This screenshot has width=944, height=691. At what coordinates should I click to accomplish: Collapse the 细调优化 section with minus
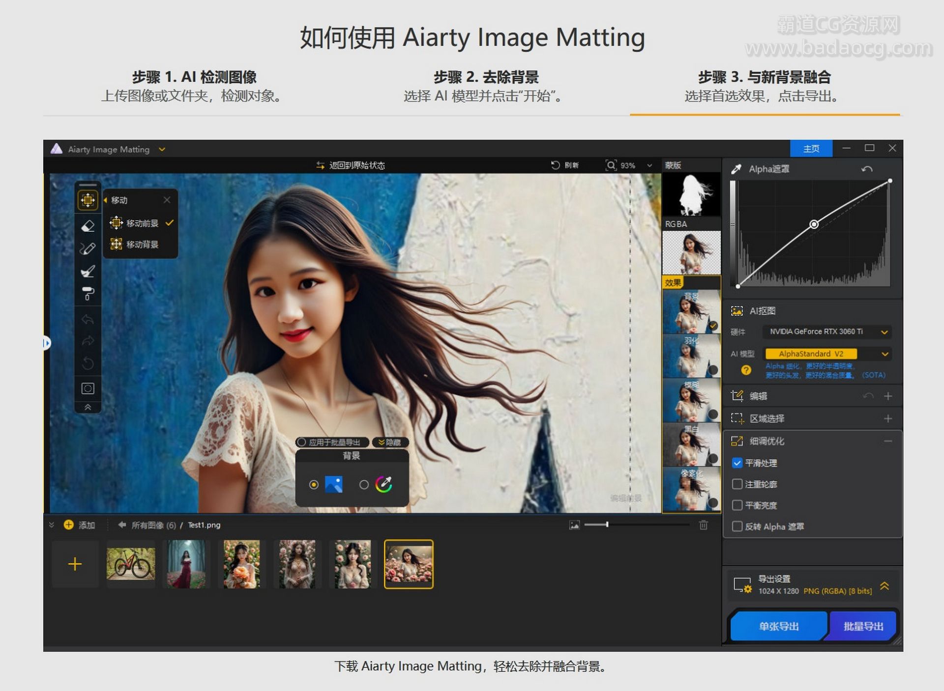pos(888,441)
